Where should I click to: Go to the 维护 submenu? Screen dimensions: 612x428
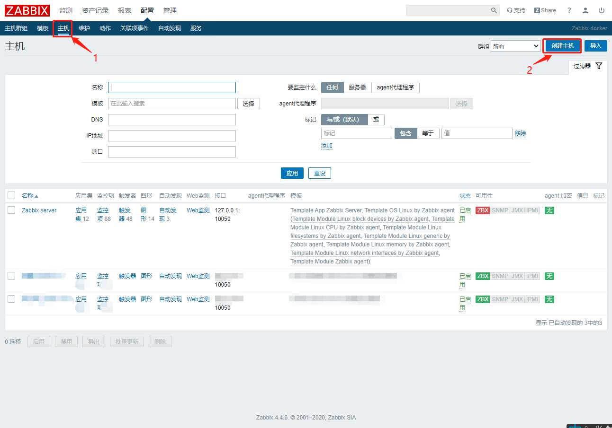84,28
